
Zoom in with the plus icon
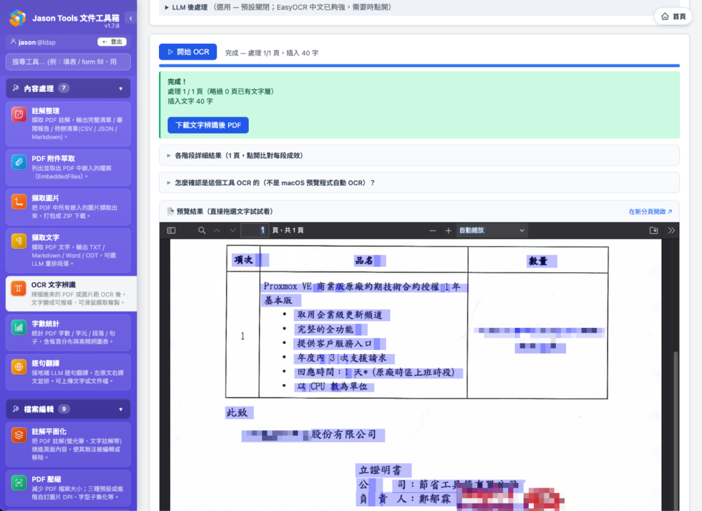click(448, 230)
